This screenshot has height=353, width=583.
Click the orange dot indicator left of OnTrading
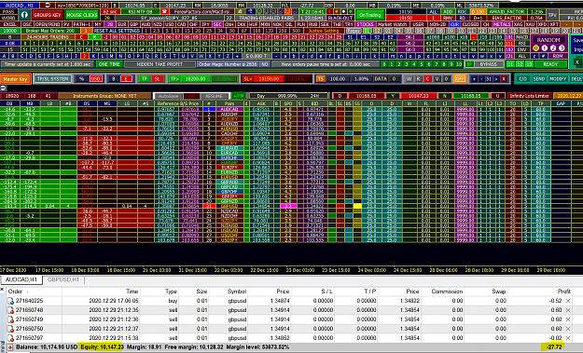337,12
